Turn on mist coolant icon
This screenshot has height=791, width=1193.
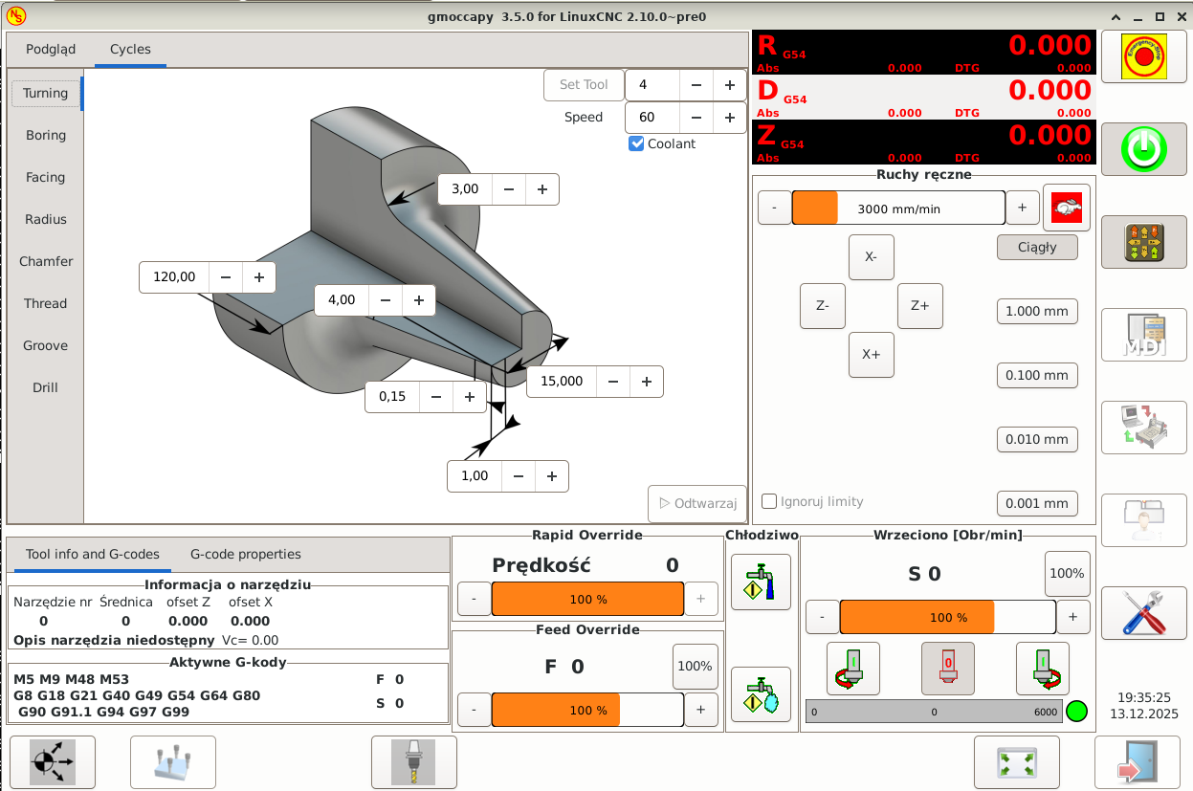pos(761,694)
